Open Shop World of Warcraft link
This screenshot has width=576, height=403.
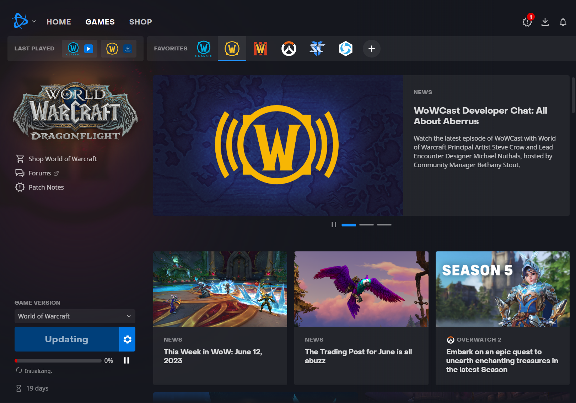click(x=63, y=159)
